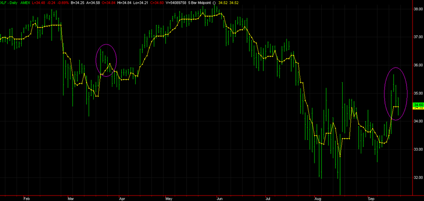Click the Feb label on the time axis
Image resolution: width=424 pixels, height=201 pixels.
26,198
